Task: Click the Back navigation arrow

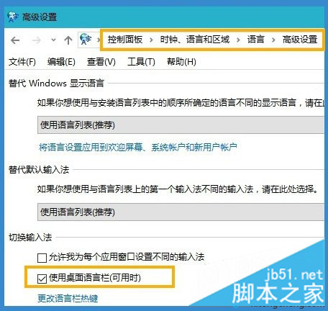Action: coord(15,40)
